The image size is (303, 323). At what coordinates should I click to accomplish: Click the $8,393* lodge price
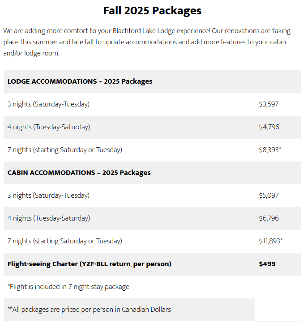tap(270, 150)
